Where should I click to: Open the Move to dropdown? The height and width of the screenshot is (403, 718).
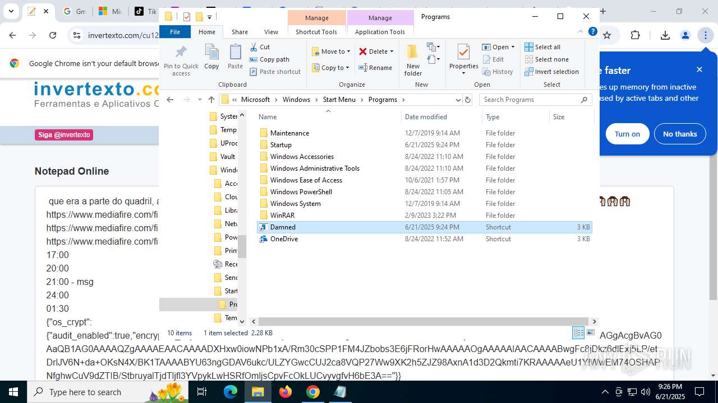click(331, 51)
